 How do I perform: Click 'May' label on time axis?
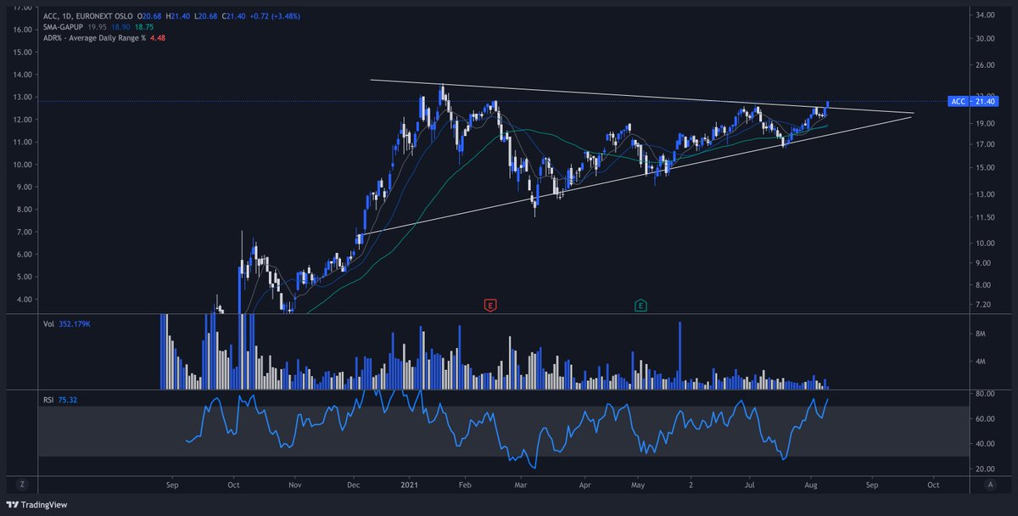tap(639, 484)
